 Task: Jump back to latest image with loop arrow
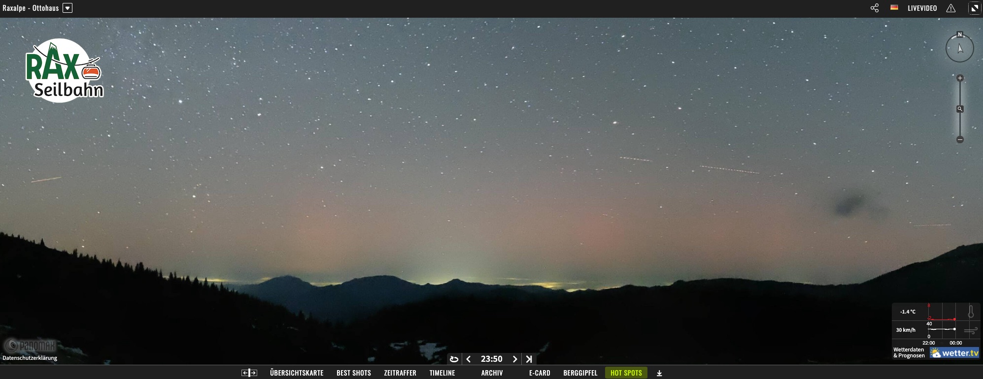click(x=454, y=359)
